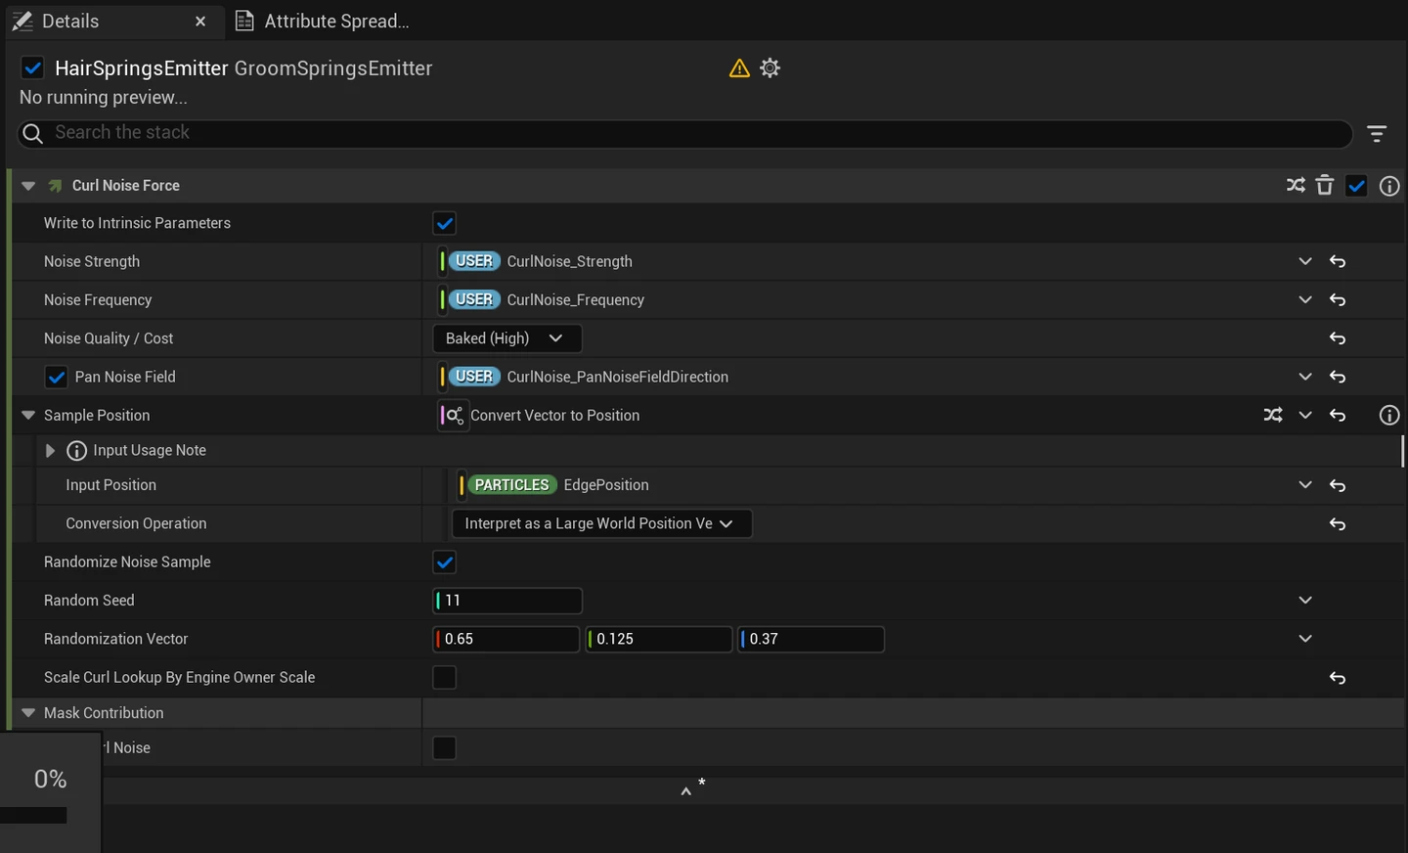Click the Sample Position shuffle icon

coord(1273,415)
